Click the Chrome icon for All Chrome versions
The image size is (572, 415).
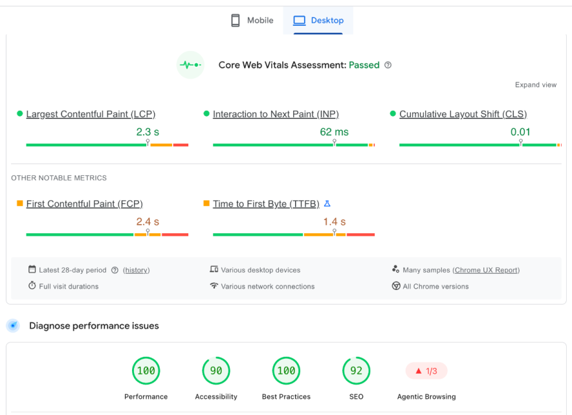396,286
